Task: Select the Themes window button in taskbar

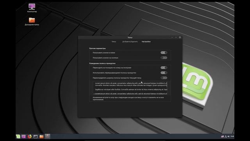Action: coord(47,136)
